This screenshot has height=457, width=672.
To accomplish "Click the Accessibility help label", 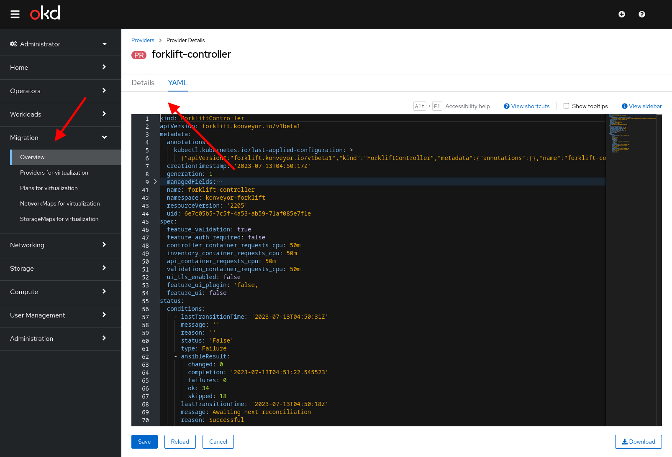I will click(467, 106).
